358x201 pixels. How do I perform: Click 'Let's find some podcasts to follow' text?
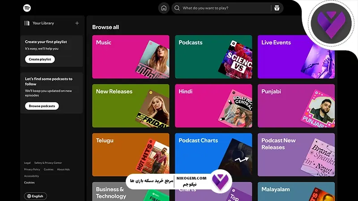click(49, 81)
